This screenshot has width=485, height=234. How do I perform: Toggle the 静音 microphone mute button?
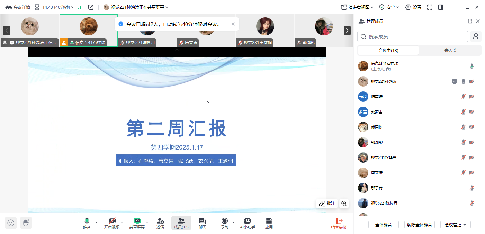87,223
